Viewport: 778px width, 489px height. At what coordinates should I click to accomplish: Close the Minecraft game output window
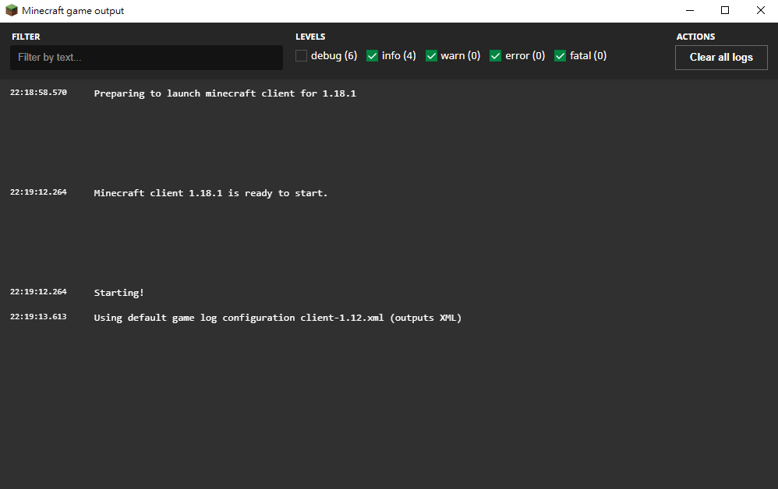[x=760, y=11]
